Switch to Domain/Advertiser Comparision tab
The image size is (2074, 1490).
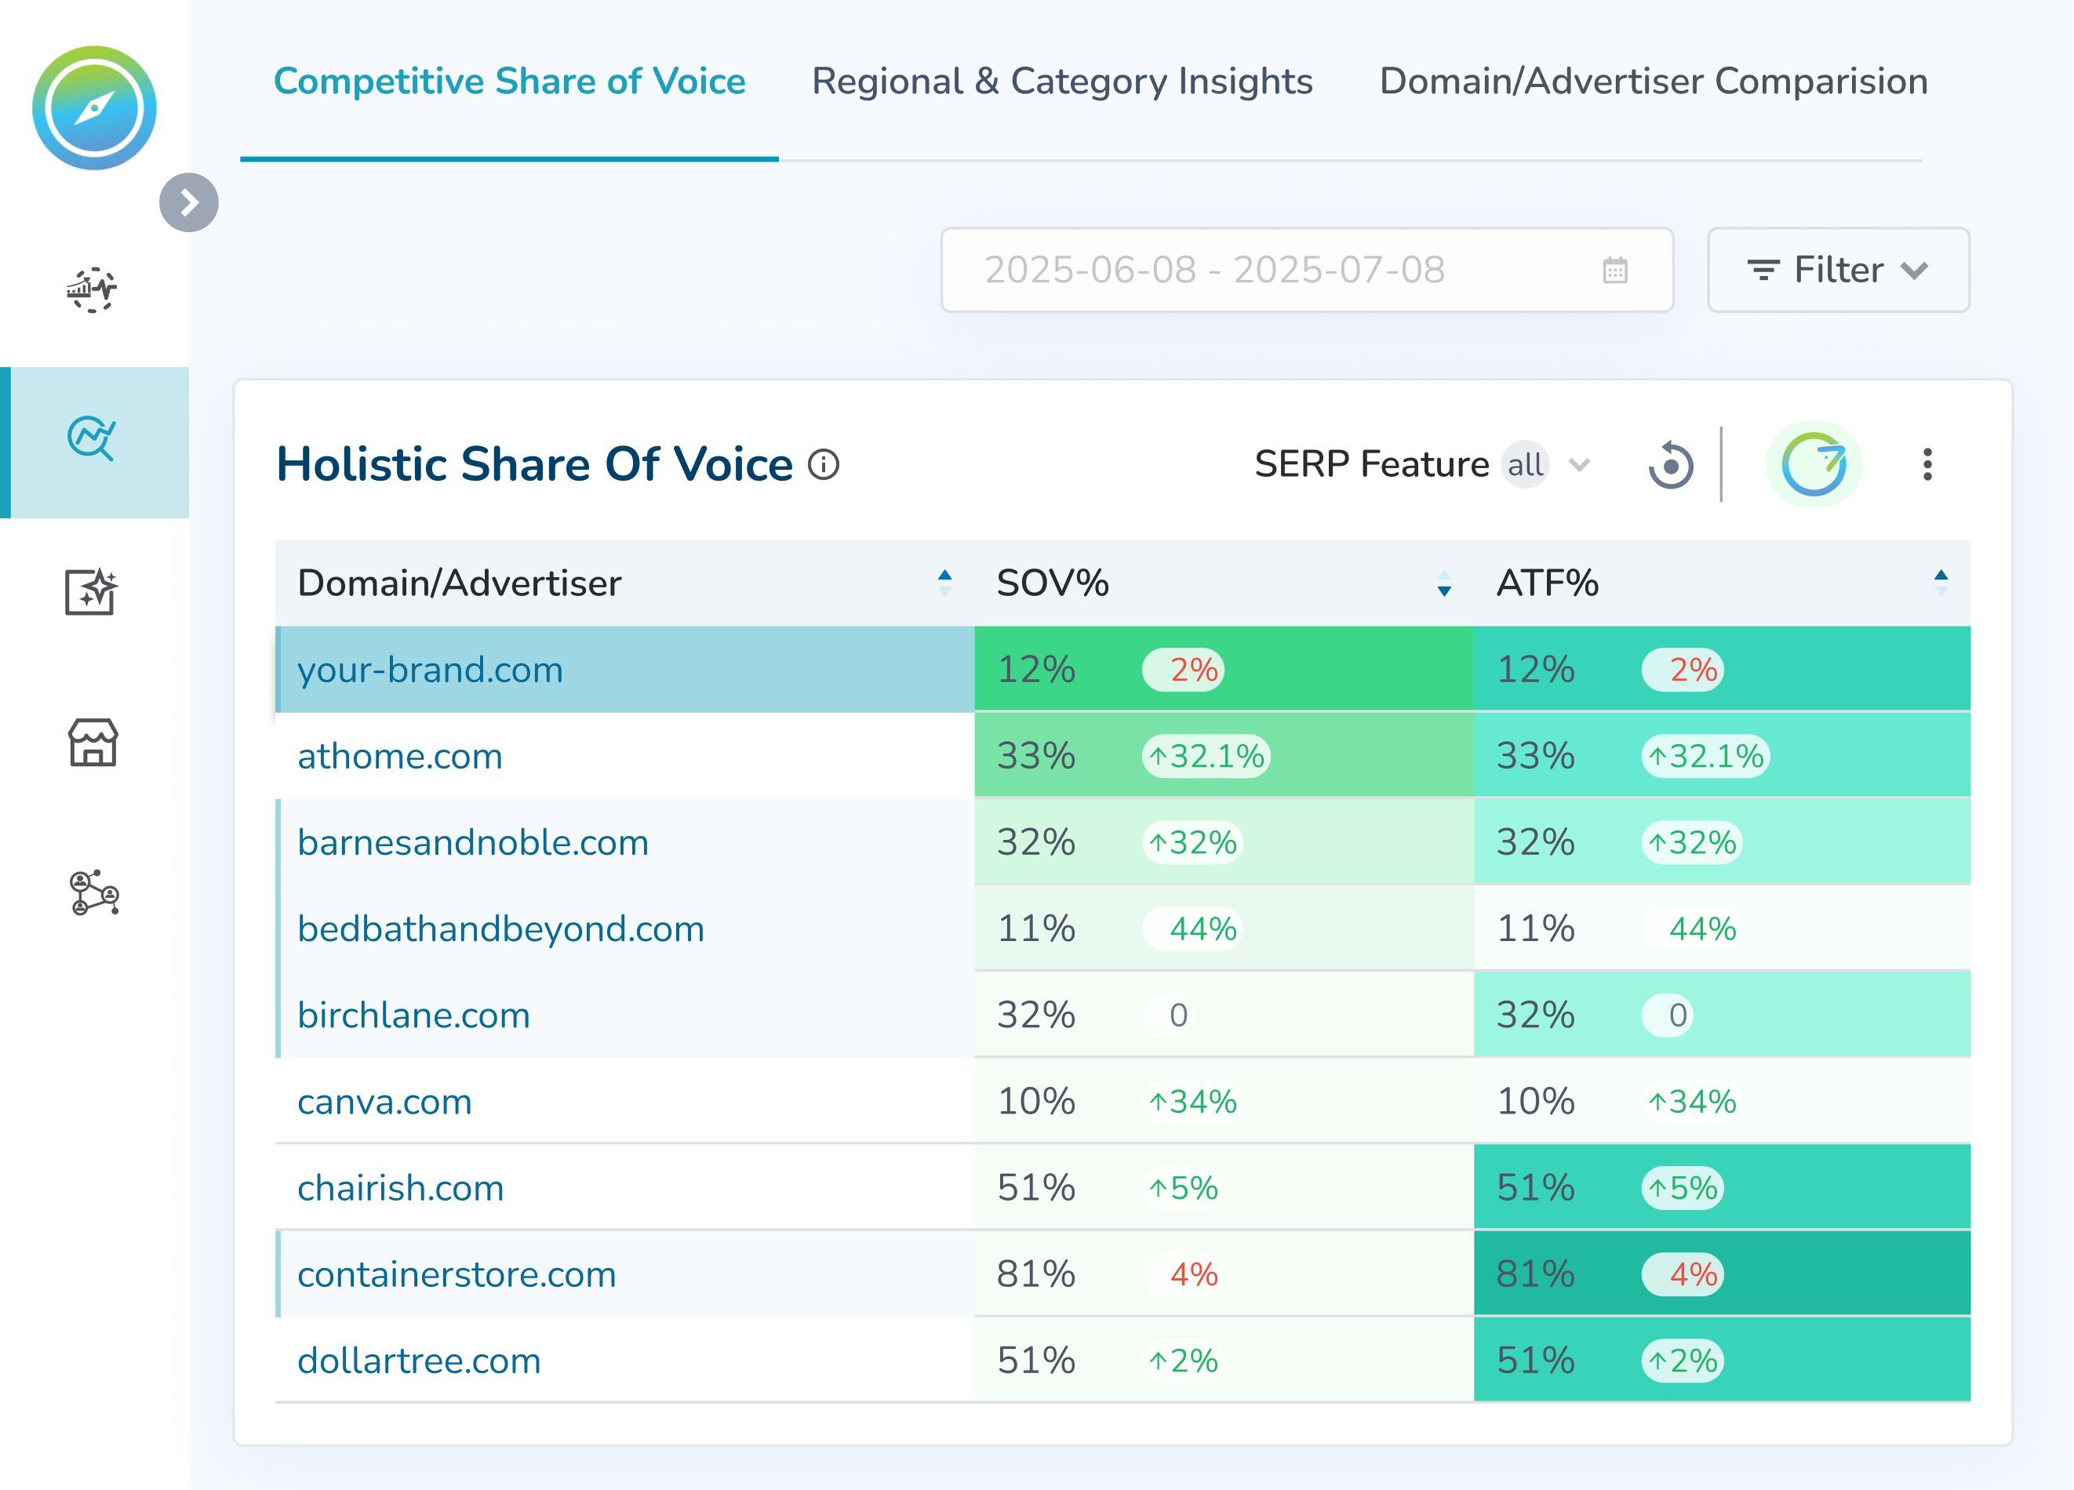pos(1653,82)
